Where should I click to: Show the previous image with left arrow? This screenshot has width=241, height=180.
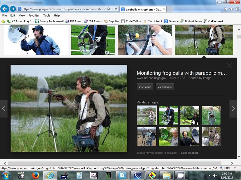click(4, 109)
